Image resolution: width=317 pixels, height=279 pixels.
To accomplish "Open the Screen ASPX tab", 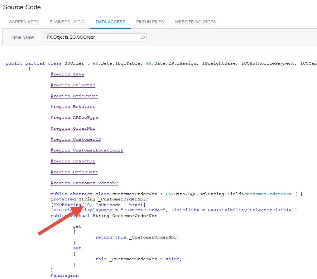I will tap(24, 22).
